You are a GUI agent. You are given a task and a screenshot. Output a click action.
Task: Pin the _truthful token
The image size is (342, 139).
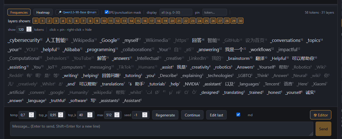pyautogui.click(x=58, y=101)
